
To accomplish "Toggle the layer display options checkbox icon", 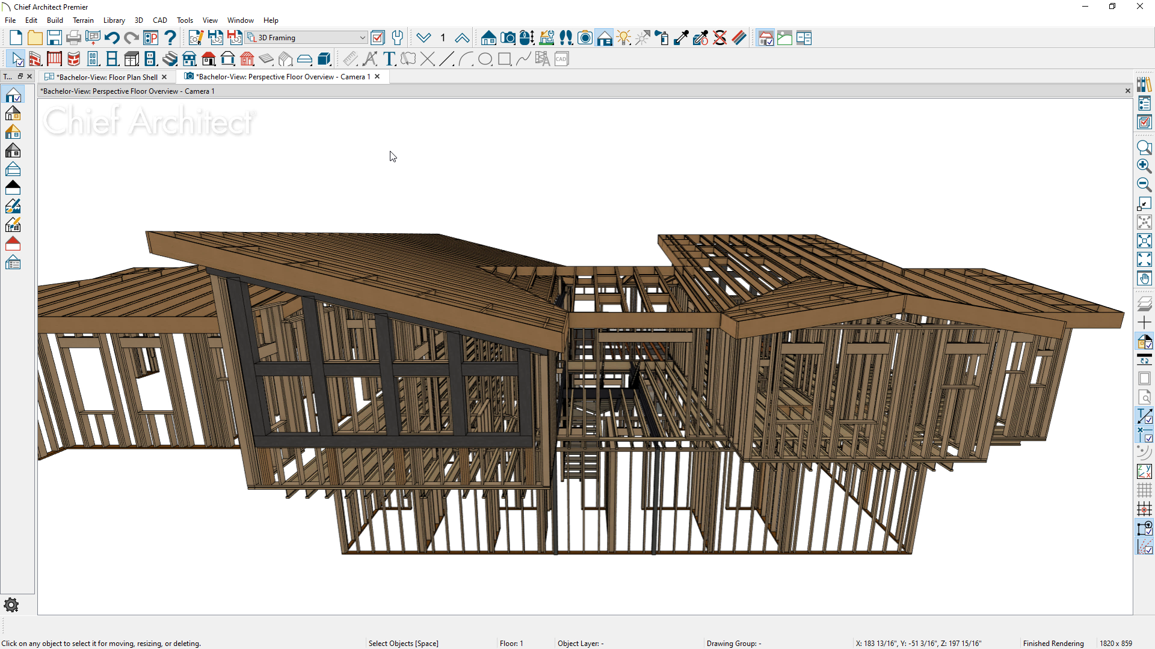I will pos(378,38).
